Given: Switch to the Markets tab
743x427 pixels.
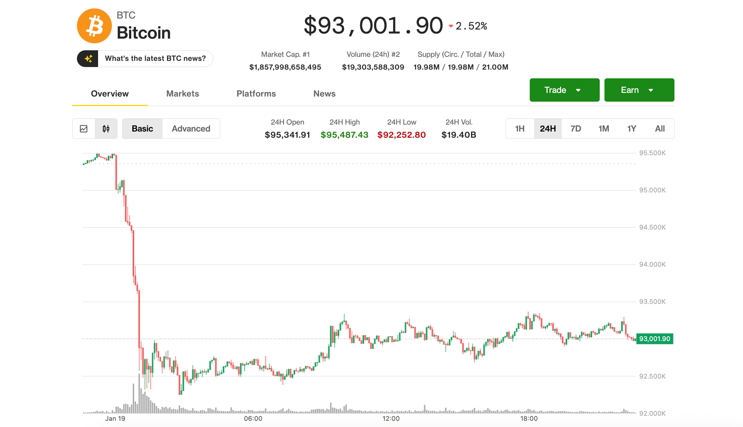Looking at the screenshot, I should [182, 94].
